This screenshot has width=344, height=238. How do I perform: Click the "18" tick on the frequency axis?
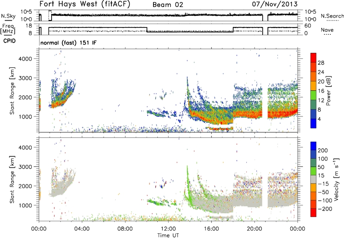pos(28,26)
